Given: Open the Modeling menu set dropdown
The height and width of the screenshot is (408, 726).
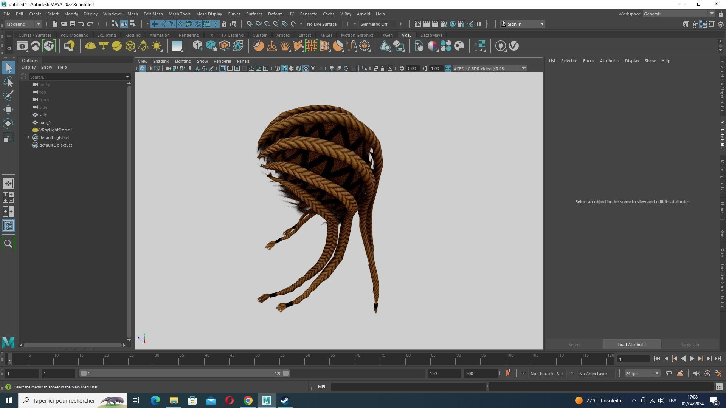Looking at the screenshot, I should (x=23, y=24).
